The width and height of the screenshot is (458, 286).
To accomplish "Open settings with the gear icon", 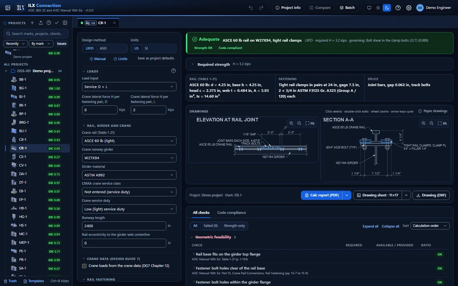I will (x=409, y=8).
